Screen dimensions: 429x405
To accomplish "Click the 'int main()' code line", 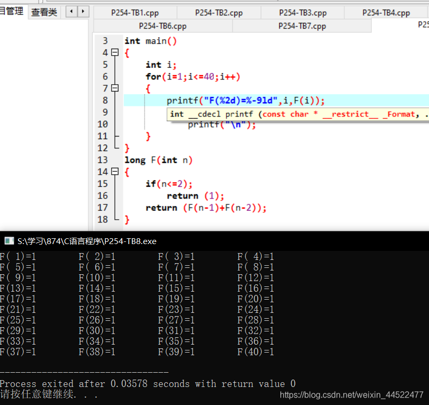I will pos(151,41).
